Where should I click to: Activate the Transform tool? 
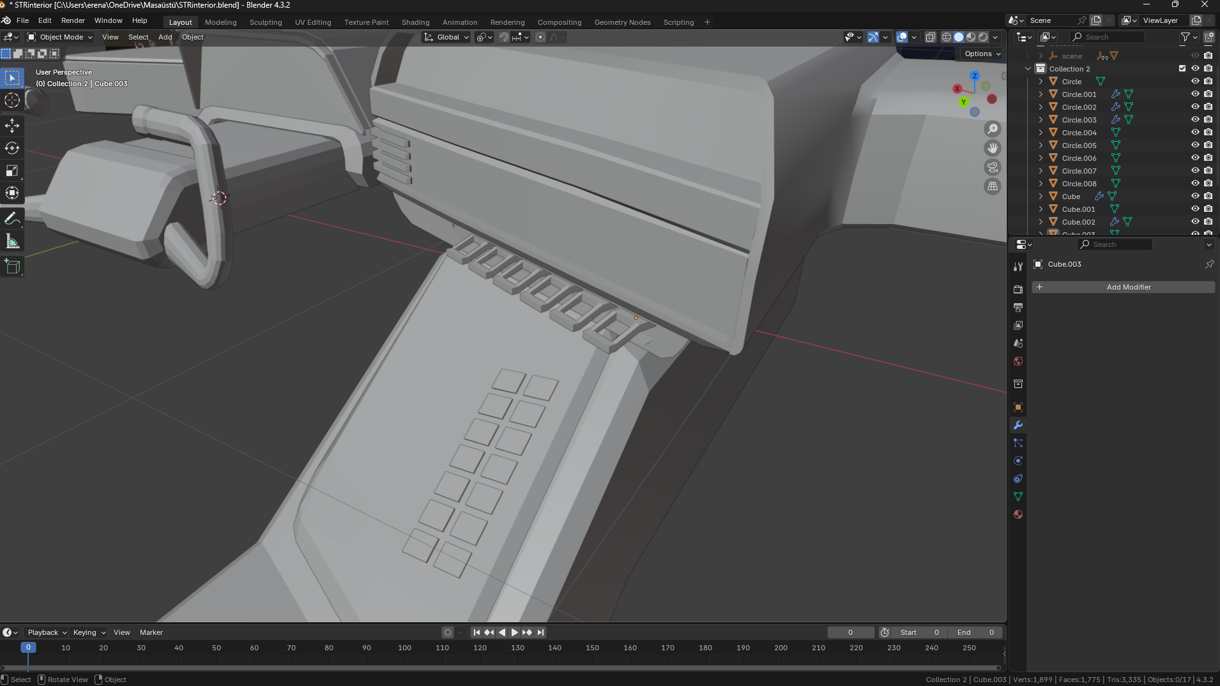click(x=12, y=193)
